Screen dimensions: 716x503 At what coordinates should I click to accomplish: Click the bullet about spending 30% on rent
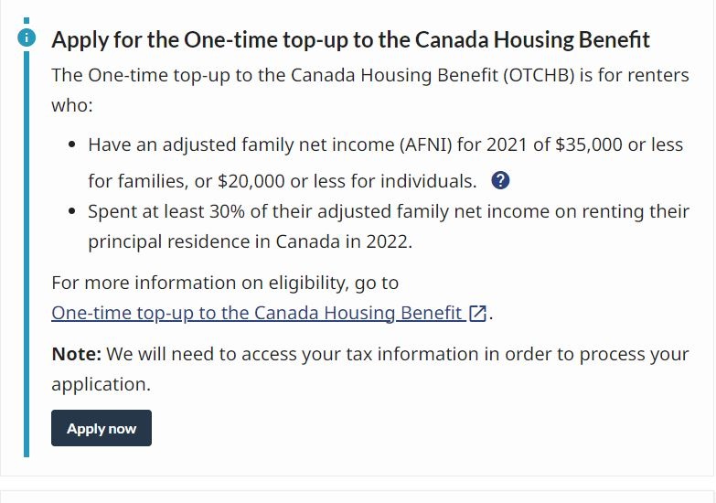[389, 227]
